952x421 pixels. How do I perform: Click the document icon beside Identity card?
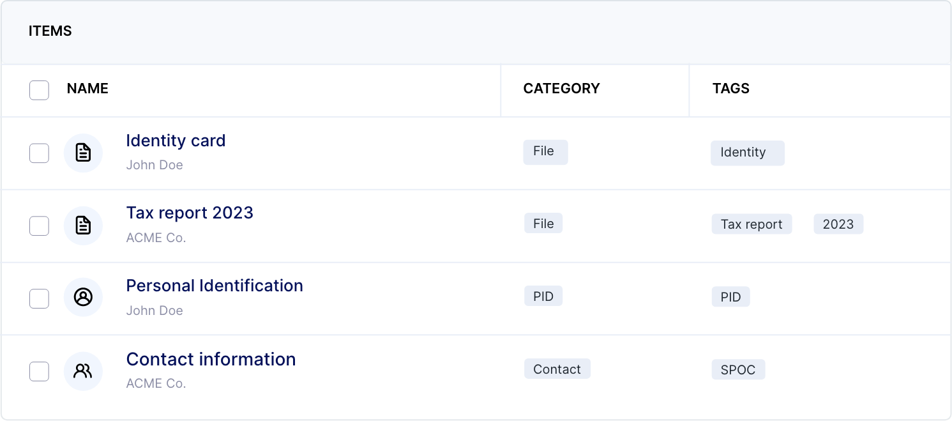[x=83, y=153]
